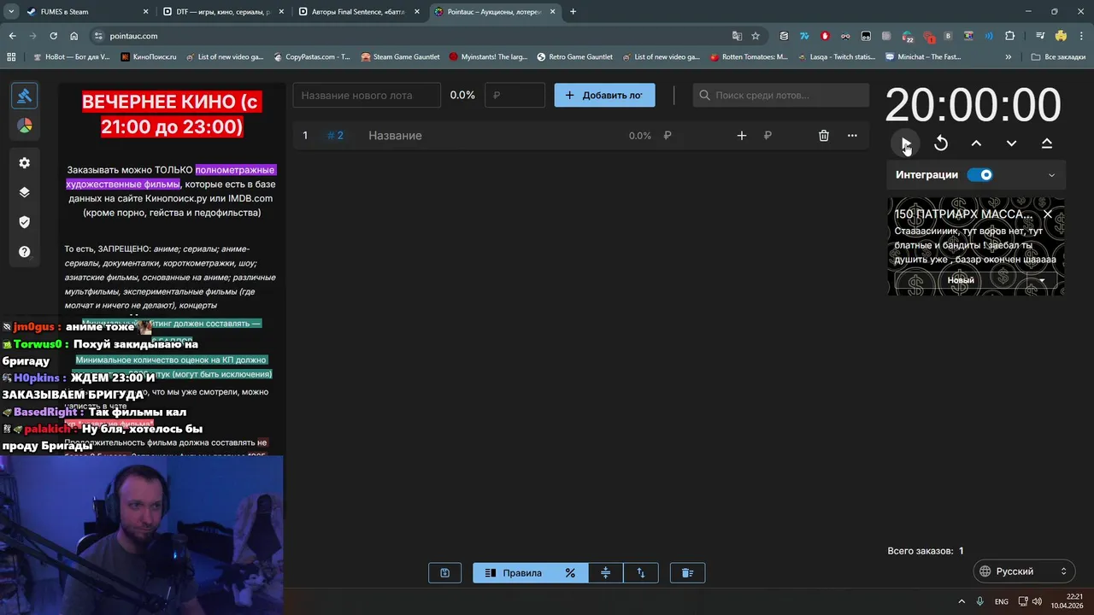
Task: Open the shield checkmark sidebar icon
Action: coord(24,222)
